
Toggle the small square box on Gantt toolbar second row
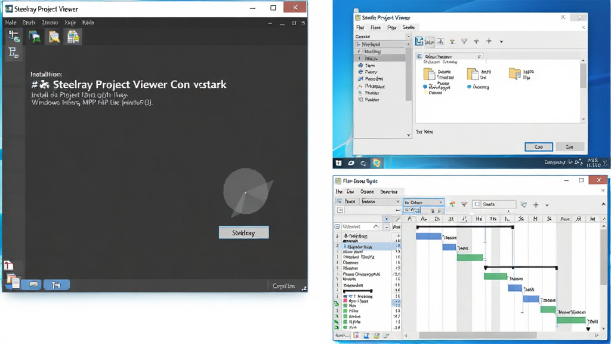pyautogui.click(x=340, y=210)
